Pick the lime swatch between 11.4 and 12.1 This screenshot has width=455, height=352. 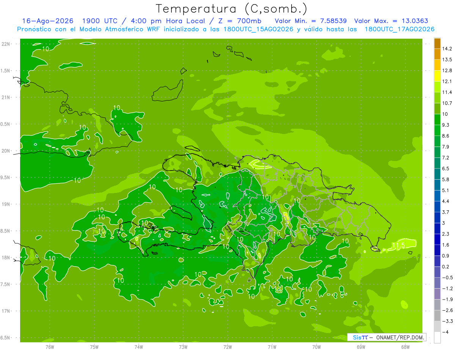click(437, 87)
